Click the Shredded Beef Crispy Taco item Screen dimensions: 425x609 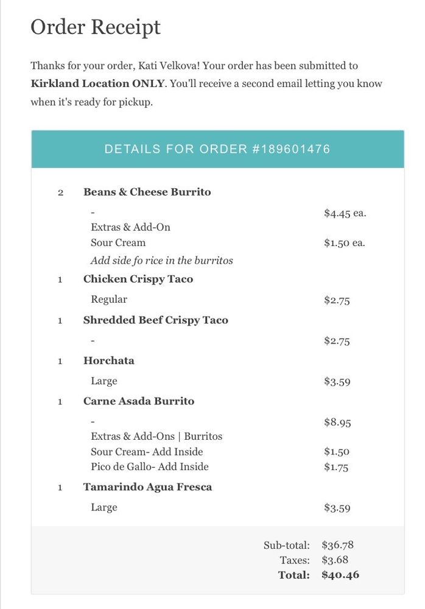[155, 320]
